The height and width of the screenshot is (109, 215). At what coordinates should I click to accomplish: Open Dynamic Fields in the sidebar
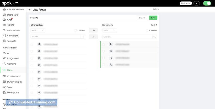[14, 82]
